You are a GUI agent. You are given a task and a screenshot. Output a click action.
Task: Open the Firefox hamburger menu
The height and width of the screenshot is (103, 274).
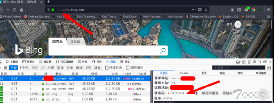[x=268, y=10]
